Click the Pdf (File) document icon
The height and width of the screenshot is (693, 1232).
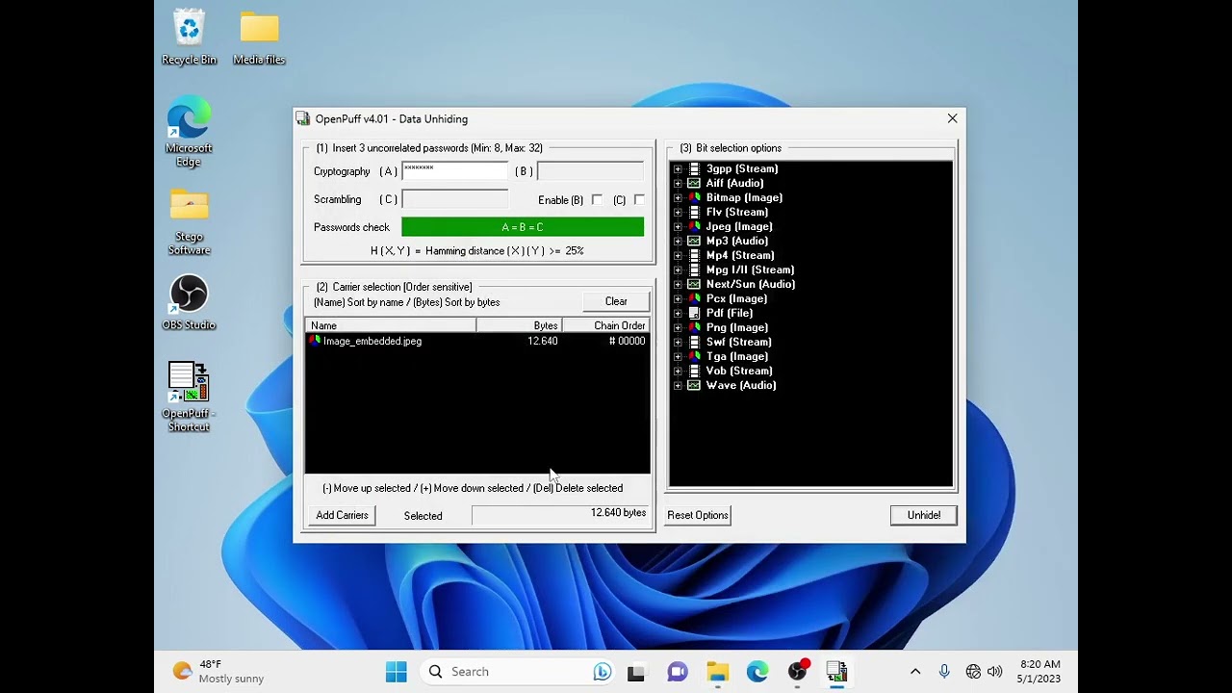pos(694,313)
